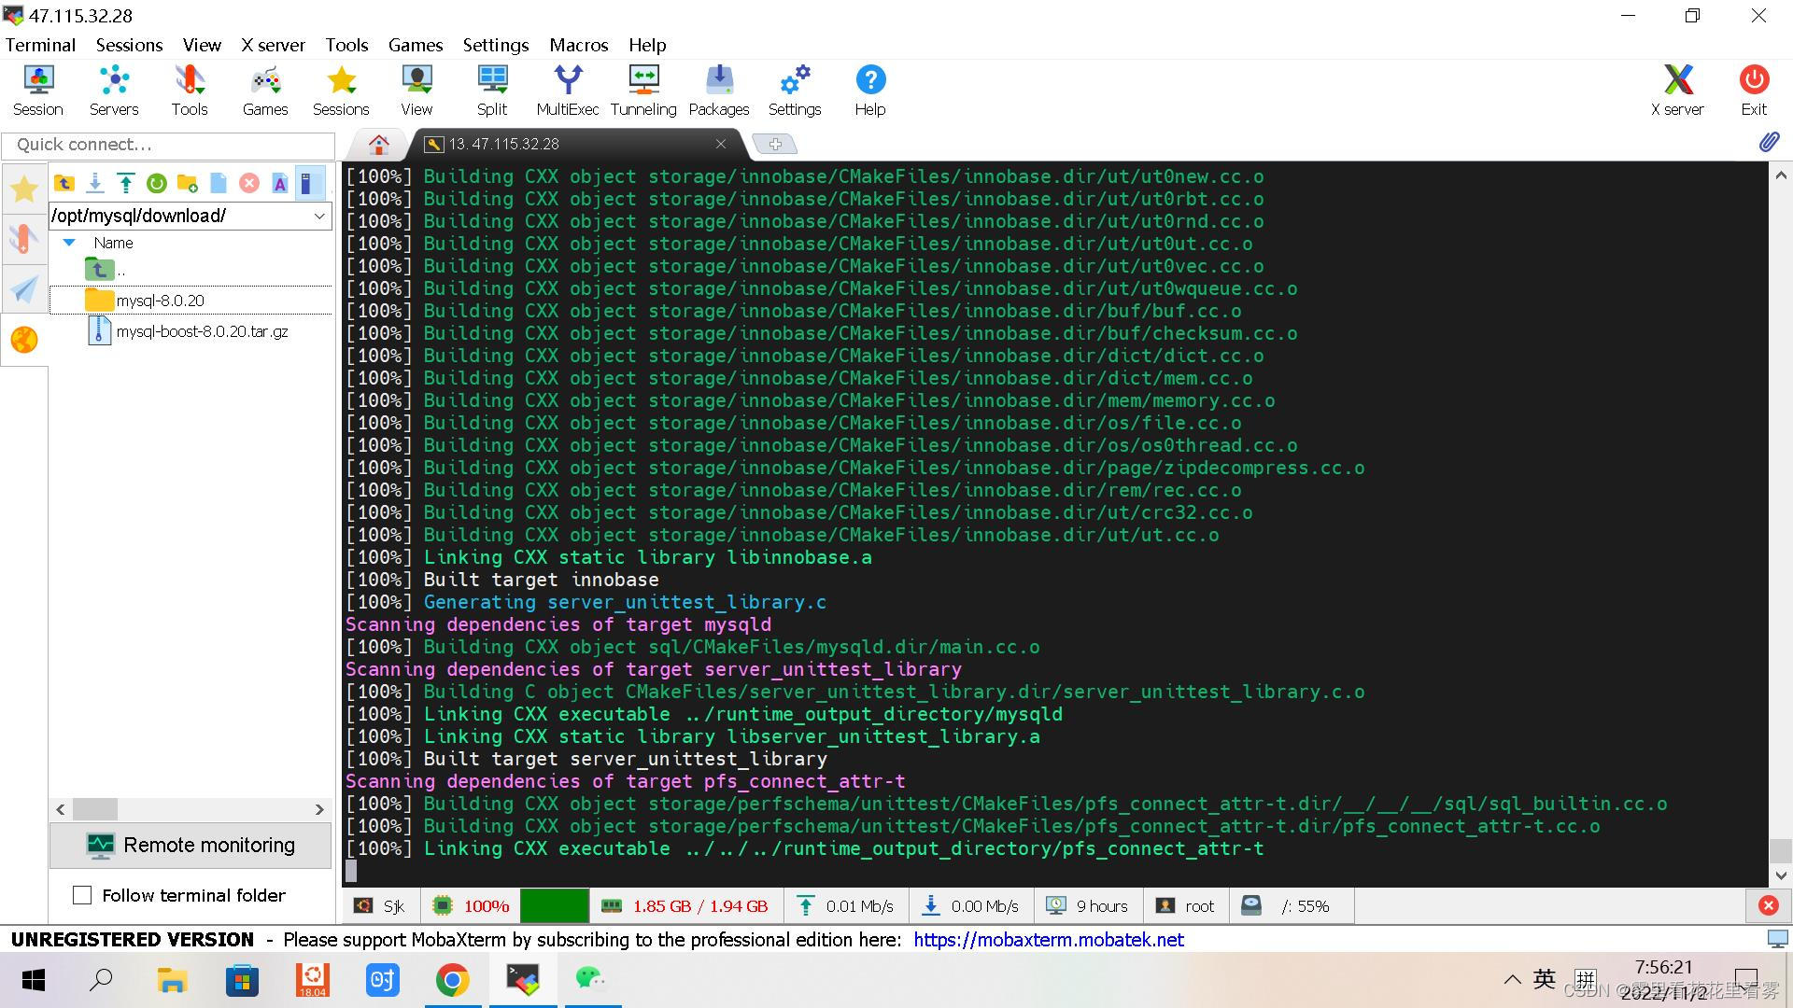Toggle the SFTP terminal-panel view icon
Image resolution: width=1793 pixels, height=1008 pixels.
pyautogui.click(x=309, y=183)
